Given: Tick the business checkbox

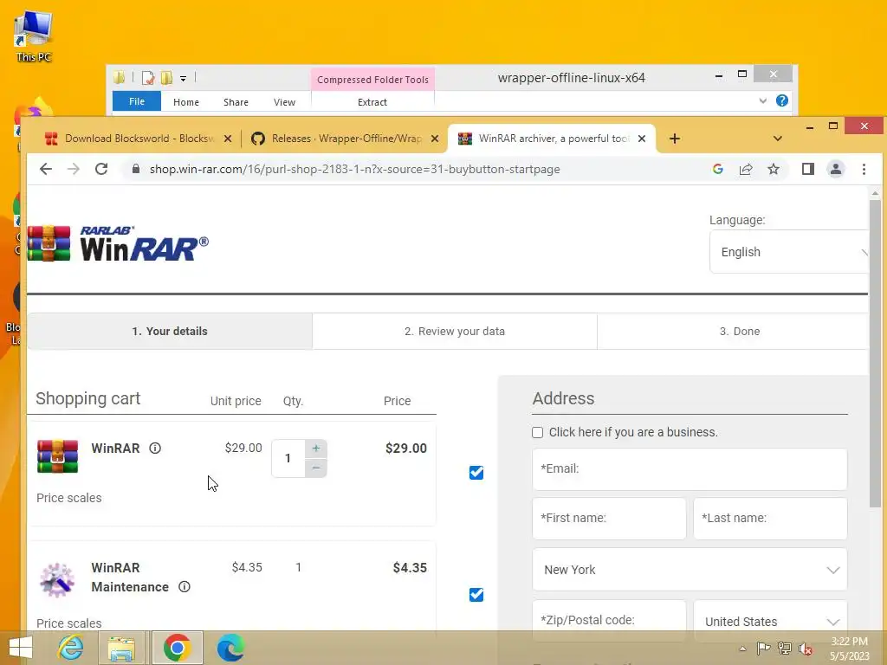Looking at the screenshot, I should 537,433.
